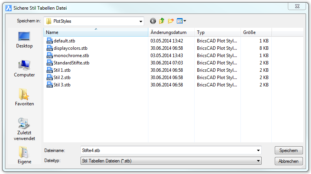
Task: Open the Eigene folder shortcut
Action: pyautogui.click(x=24, y=155)
